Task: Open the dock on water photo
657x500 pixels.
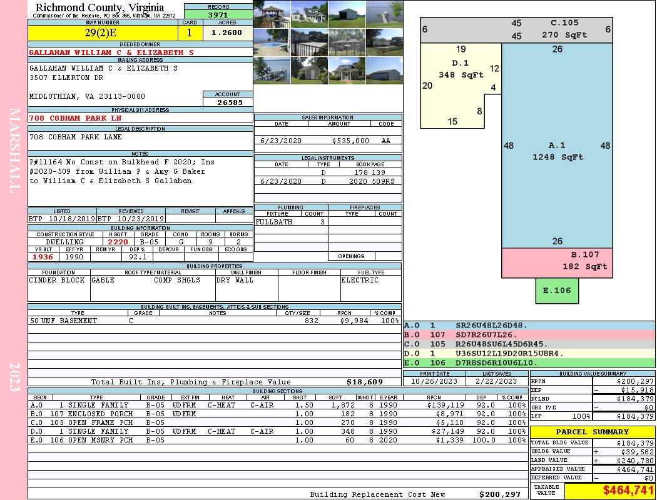Action: click(272, 70)
